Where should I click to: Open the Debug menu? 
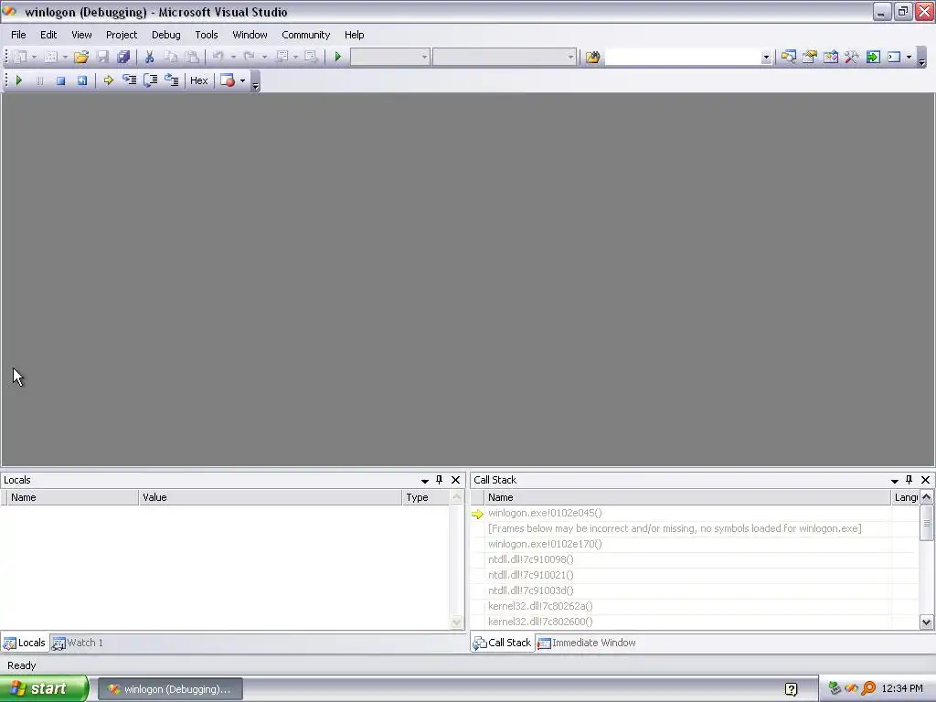coord(166,35)
